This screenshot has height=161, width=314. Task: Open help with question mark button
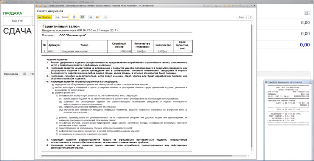point(251,17)
